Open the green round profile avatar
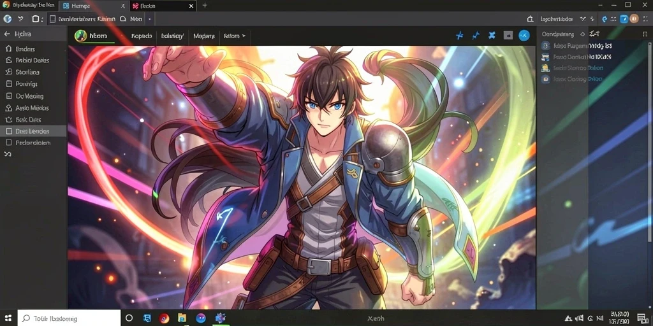The image size is (653, 326). coord(80,36)
